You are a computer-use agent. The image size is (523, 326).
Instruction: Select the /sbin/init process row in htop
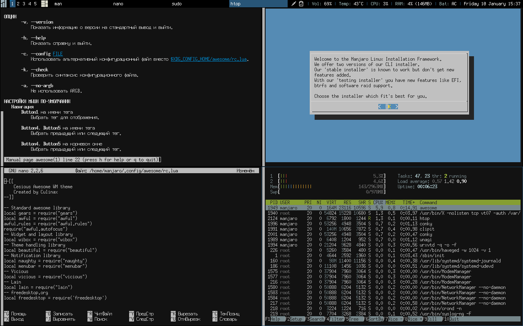(x=393, y=256)
